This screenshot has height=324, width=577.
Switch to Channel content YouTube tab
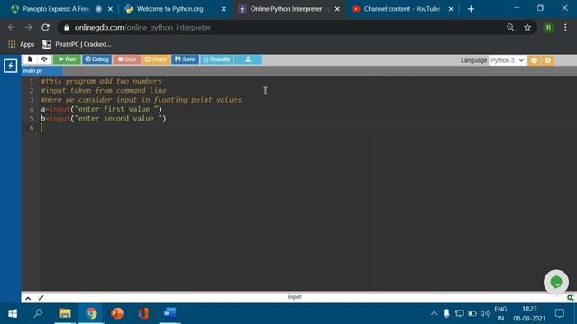(x=401, y=9)
